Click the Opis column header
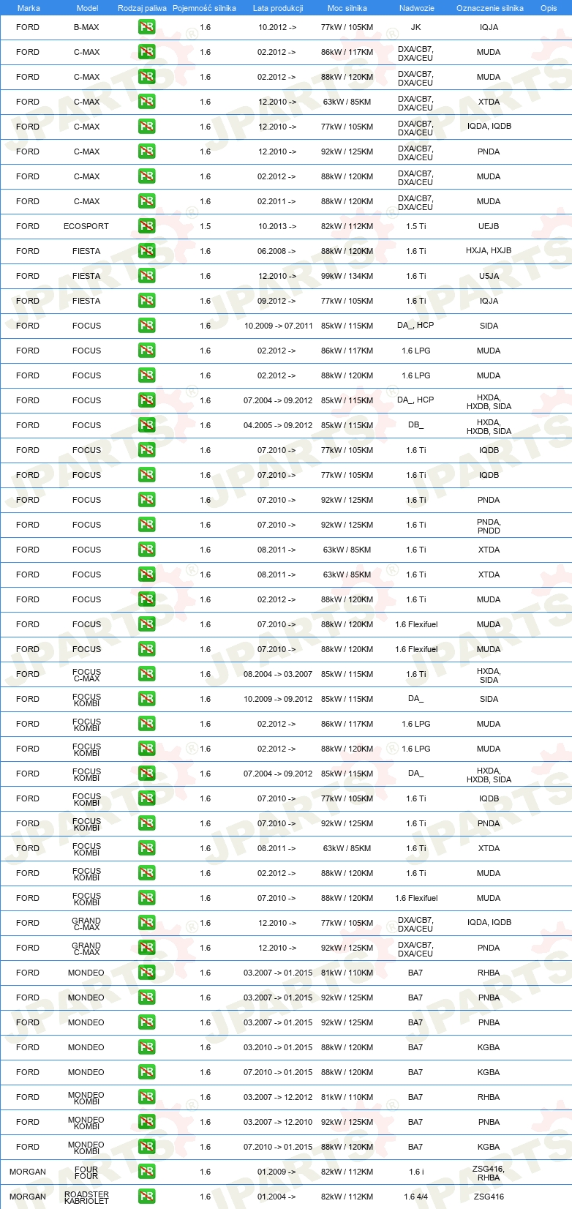This screenshot has width=572, height=1209. 549,8
